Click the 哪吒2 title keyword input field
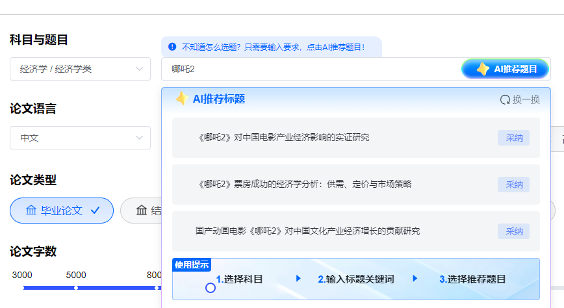This screenshot has width=564, height=308. pyautogui.click(x=311, y=69)
